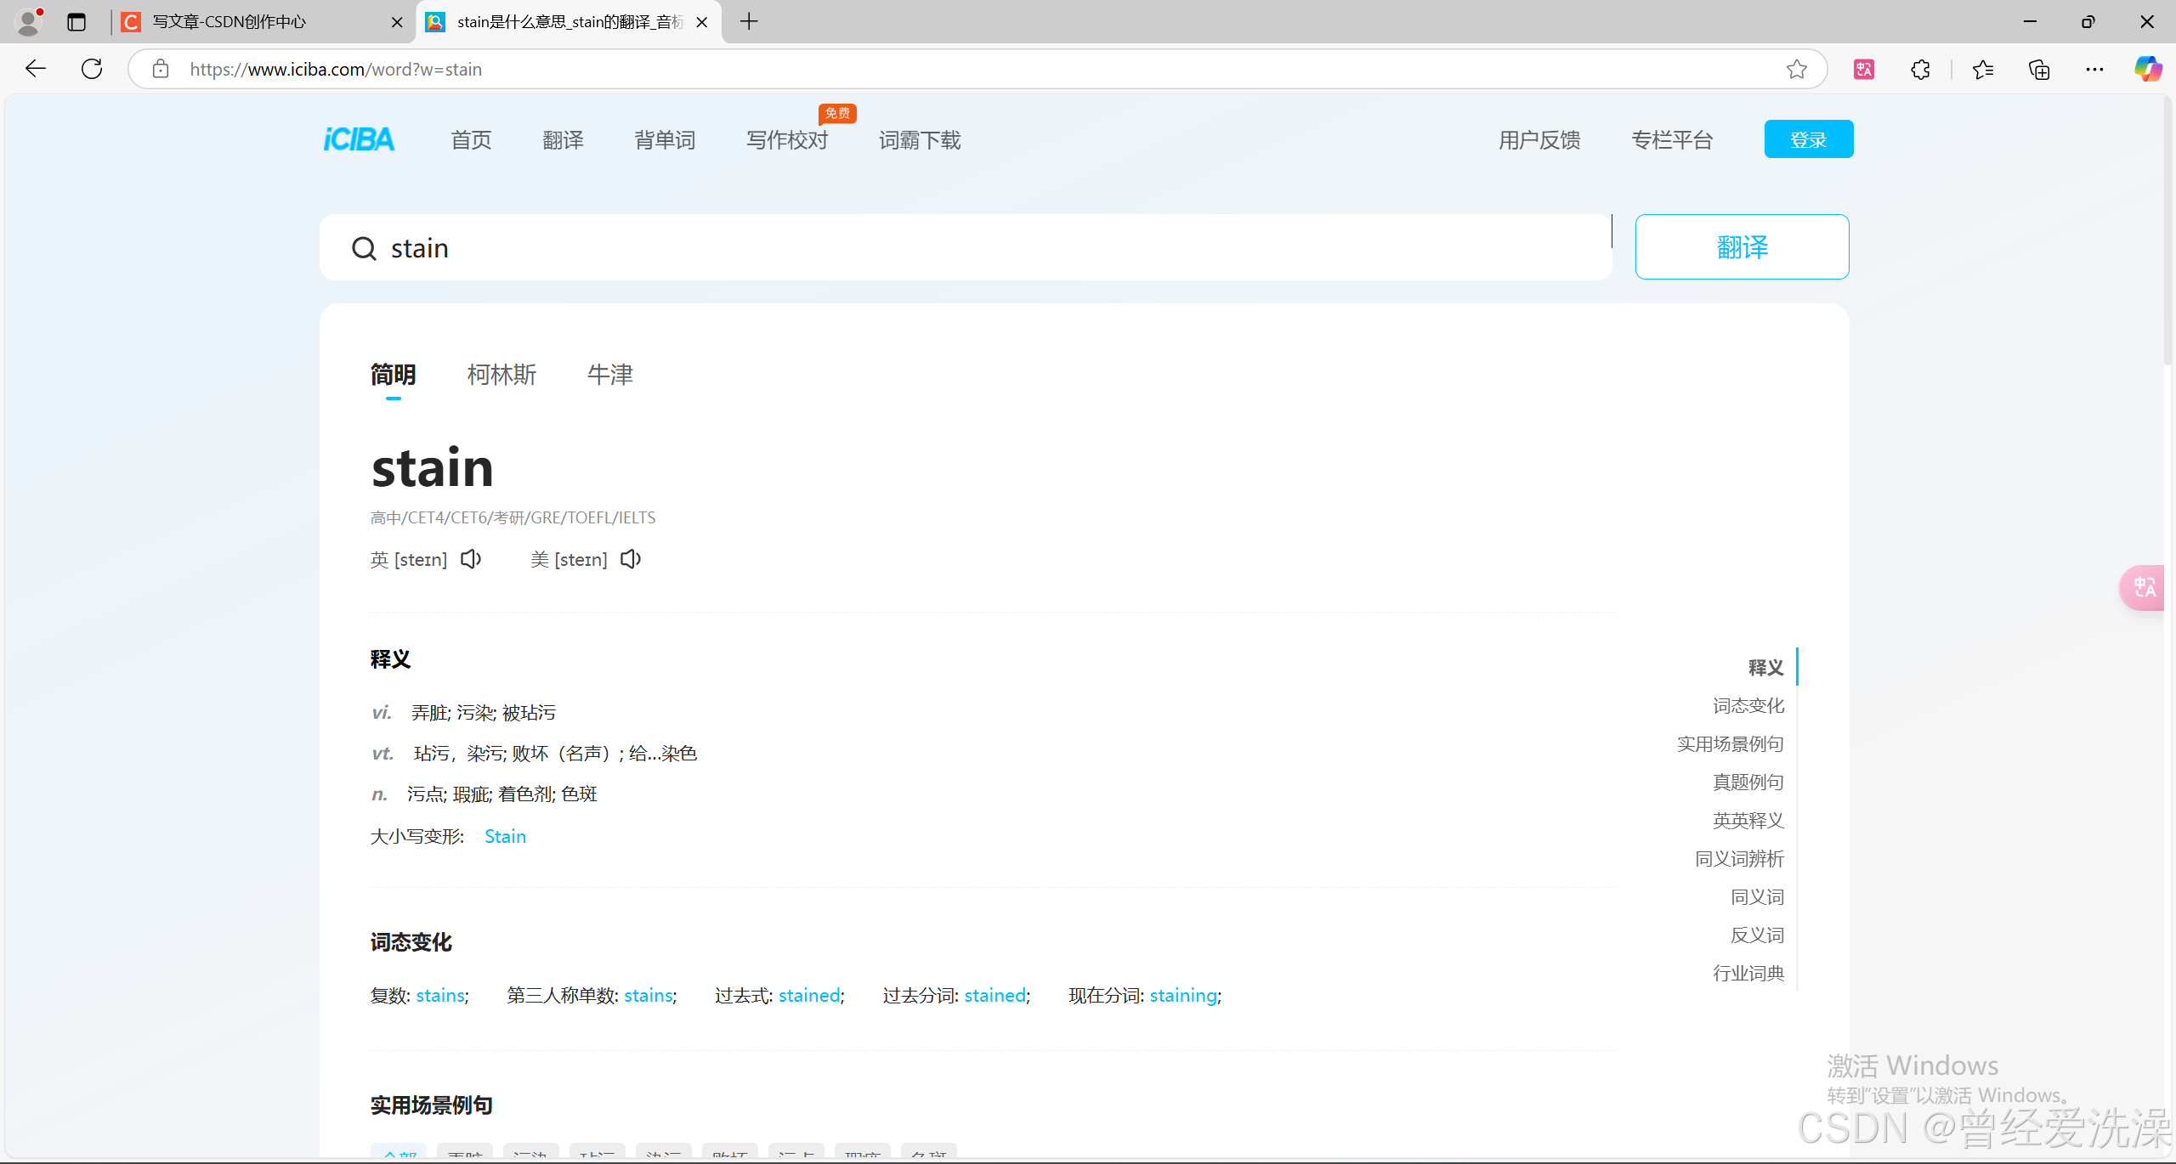Open the capitalized Stain link
This screenshot has width=2176, height=1164.
point(505,837)
